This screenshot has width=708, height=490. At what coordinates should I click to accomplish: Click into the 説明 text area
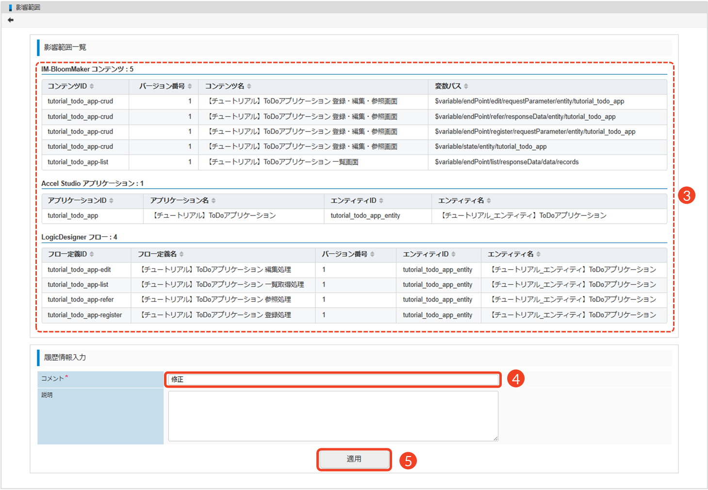[333, 416]
